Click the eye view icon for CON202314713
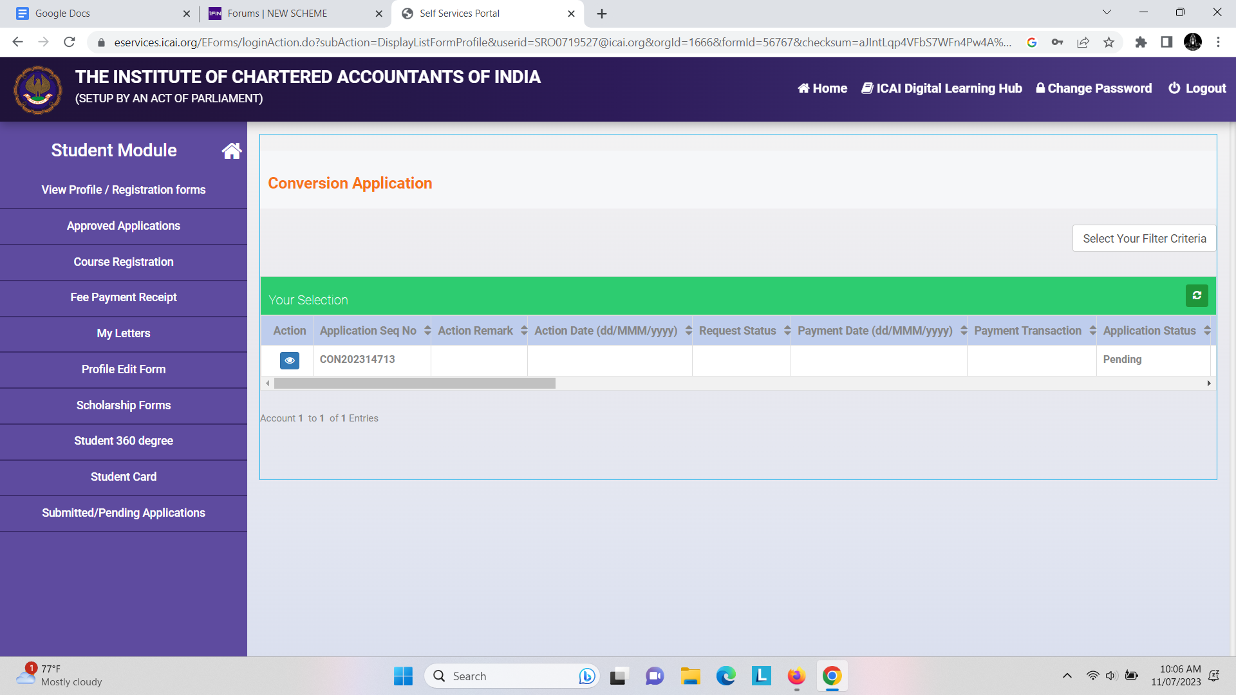 pos(290,360)
